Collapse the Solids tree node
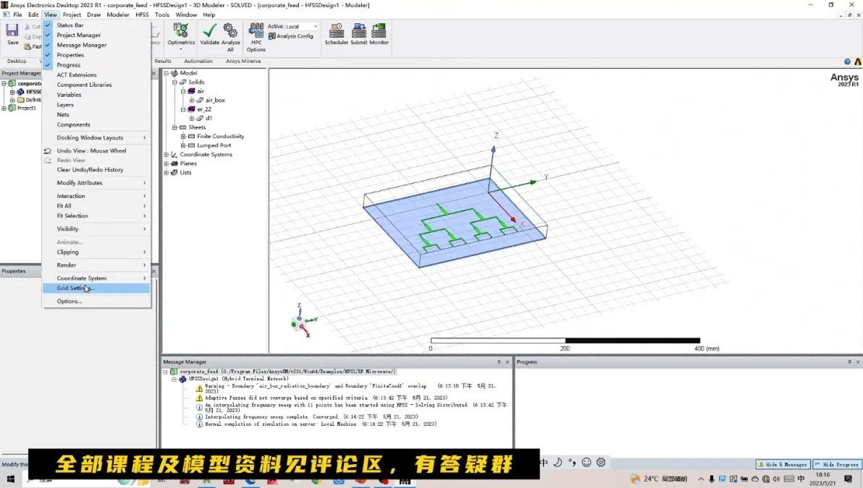Viewport: 863px width, 488px height. click(x=174, y=82)
